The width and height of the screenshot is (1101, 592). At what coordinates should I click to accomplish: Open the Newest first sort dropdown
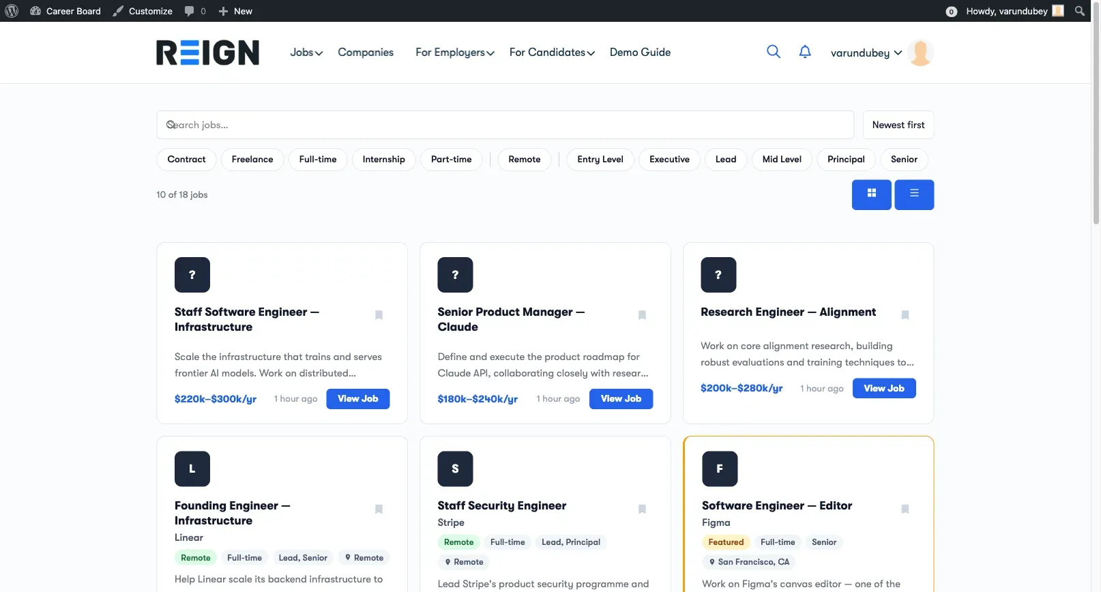tap(898, 125)
